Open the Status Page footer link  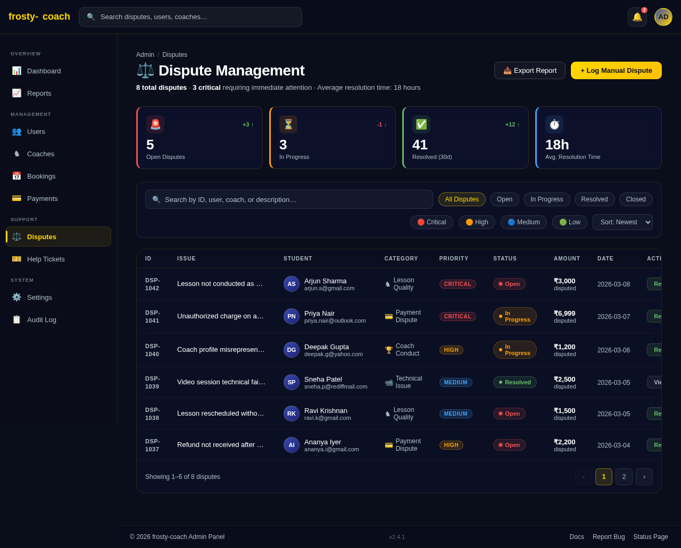(x=651, y=537)
